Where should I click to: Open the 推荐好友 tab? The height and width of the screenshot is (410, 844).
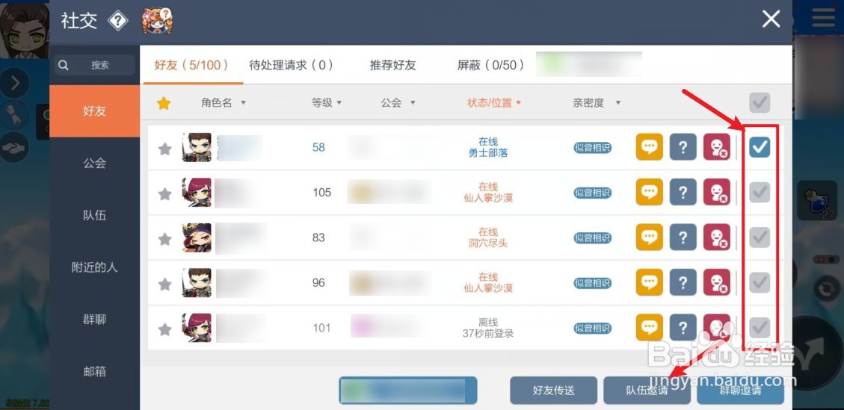tap(393, 65)
